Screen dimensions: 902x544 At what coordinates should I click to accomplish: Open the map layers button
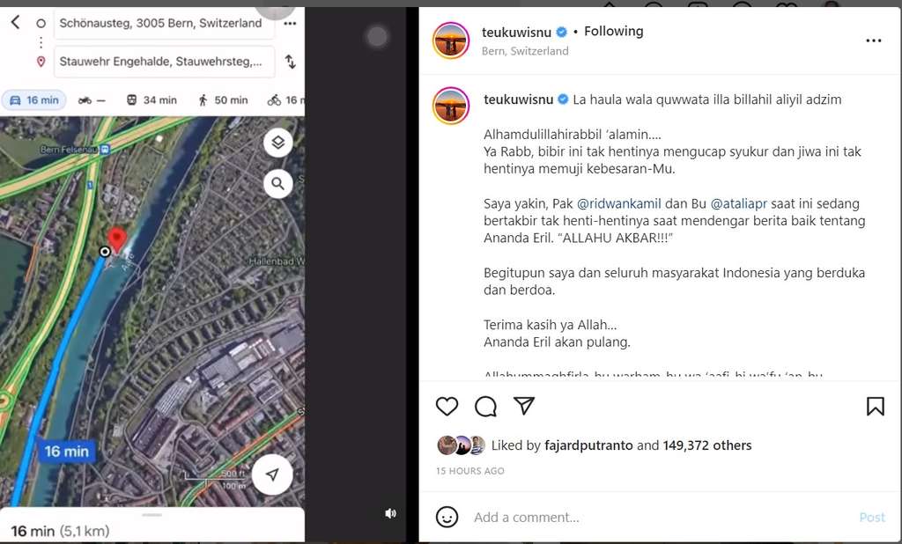(x=277, y=142)
